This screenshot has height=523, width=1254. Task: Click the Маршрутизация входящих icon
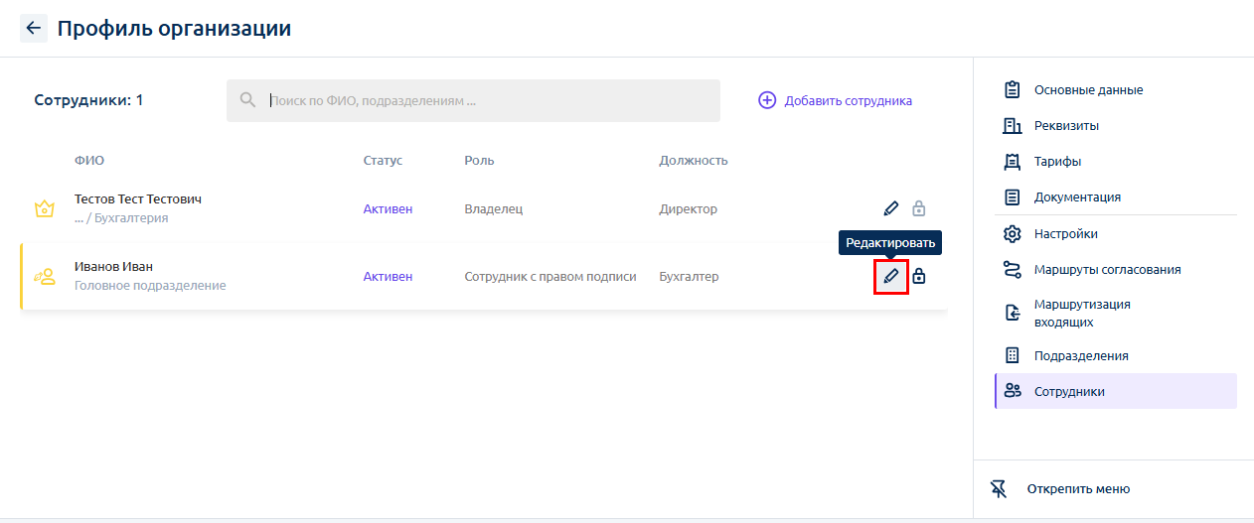tap(1013, 313)
